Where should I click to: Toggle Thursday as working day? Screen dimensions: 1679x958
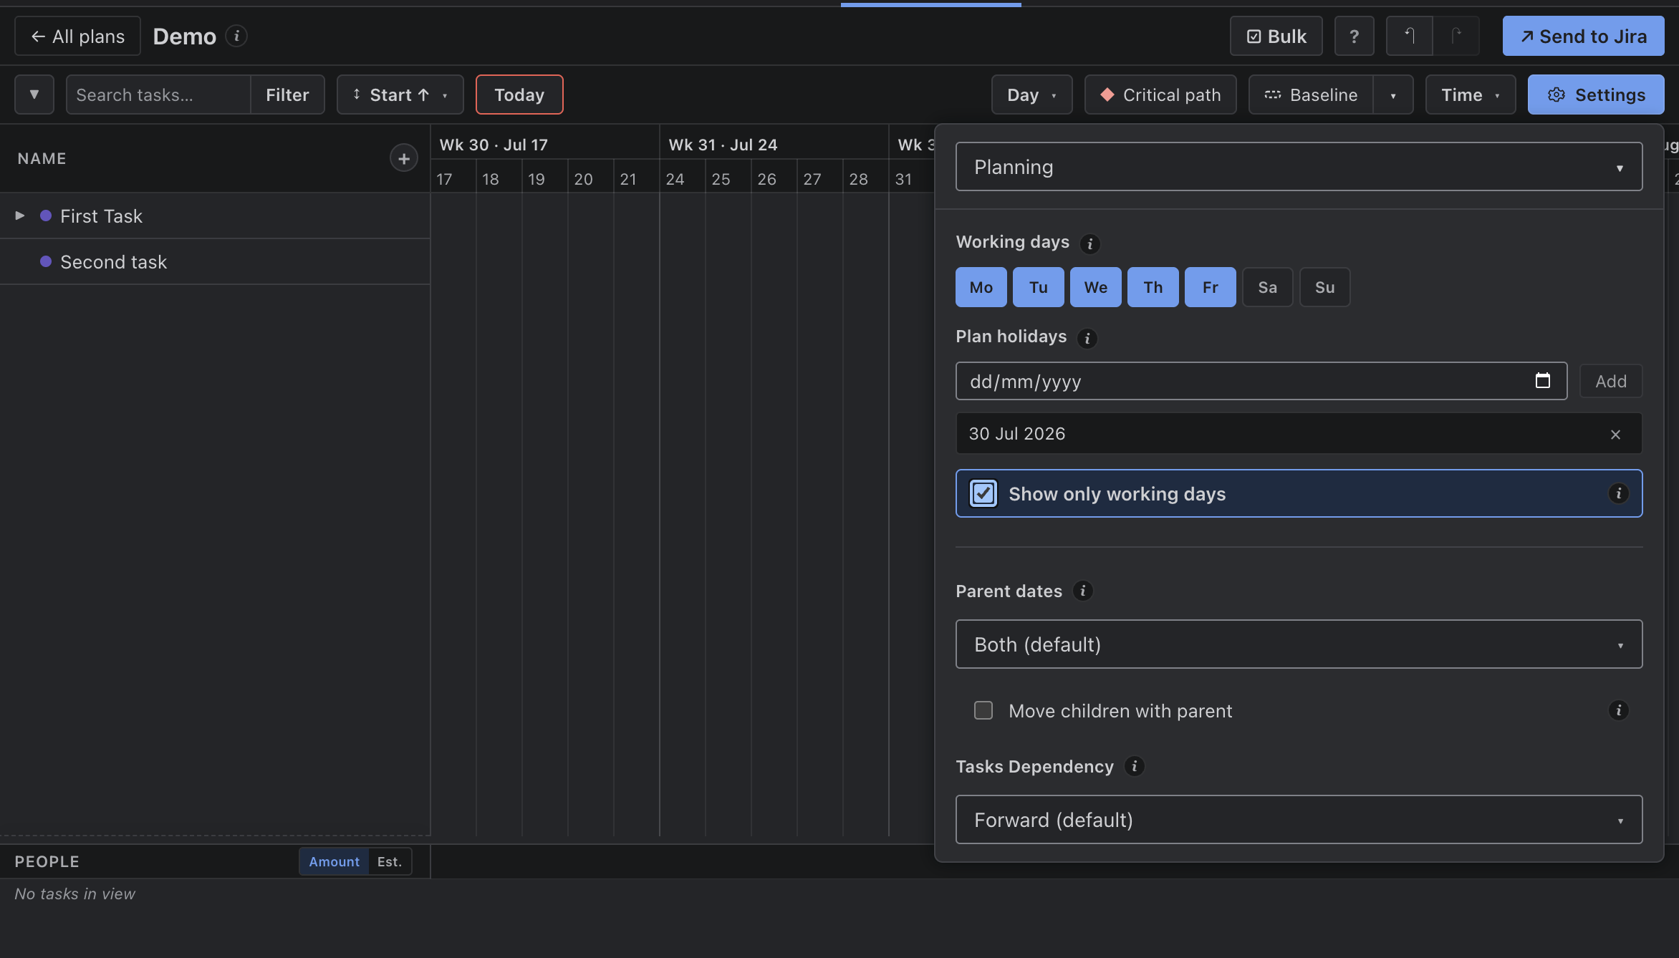pos(1153,287)
